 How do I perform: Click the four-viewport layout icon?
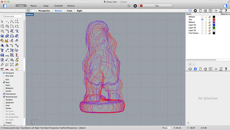point(28,11)
